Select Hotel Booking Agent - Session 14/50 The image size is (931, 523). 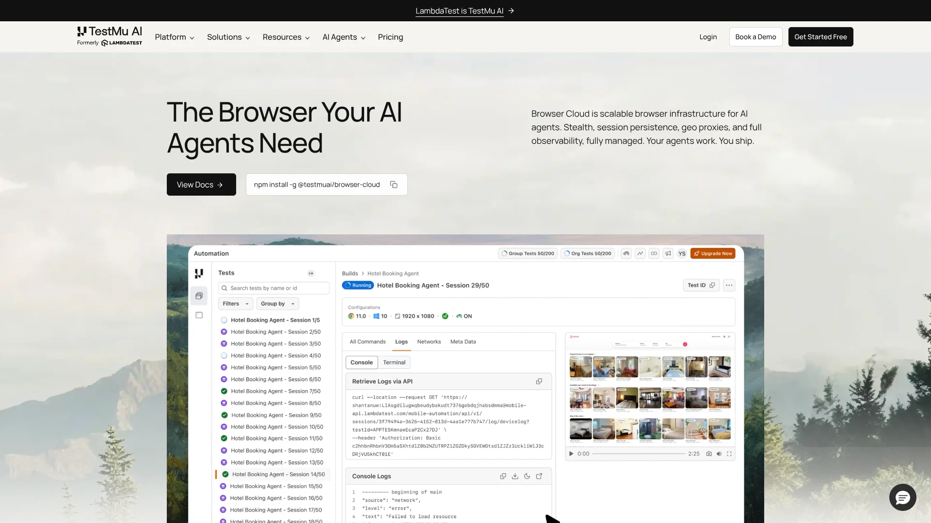273,475
